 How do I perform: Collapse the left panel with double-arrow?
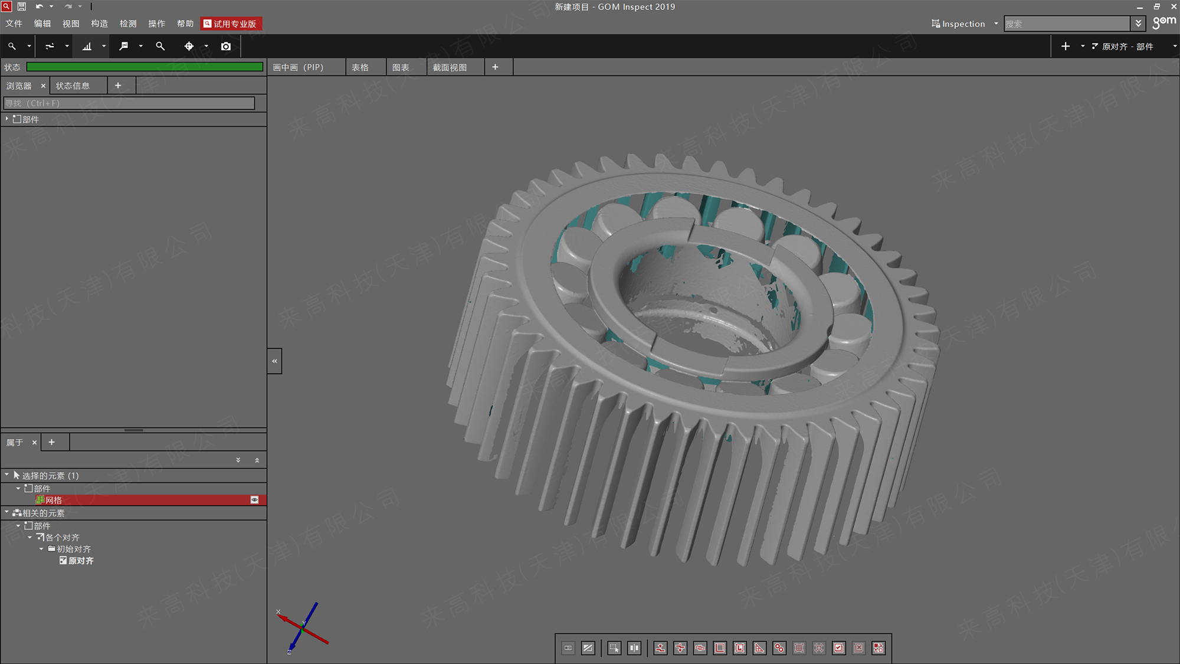click(x=274, y=361)
